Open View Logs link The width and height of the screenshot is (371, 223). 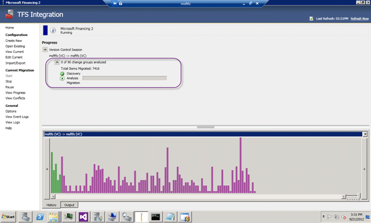[x=13, y=123]
